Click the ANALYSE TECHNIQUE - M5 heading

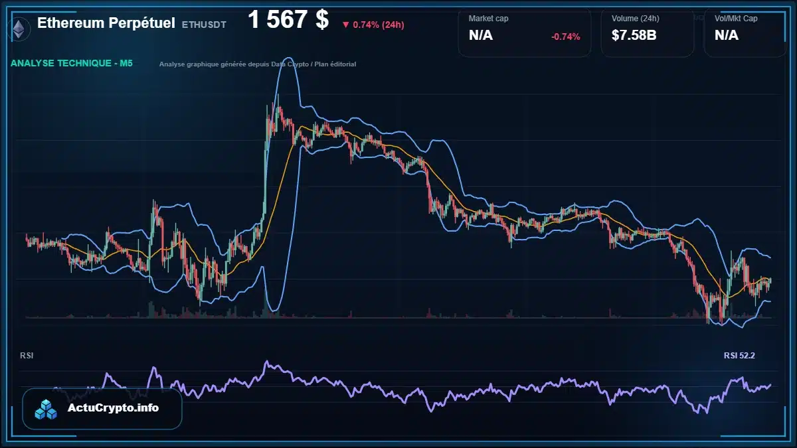coord(72,64)
